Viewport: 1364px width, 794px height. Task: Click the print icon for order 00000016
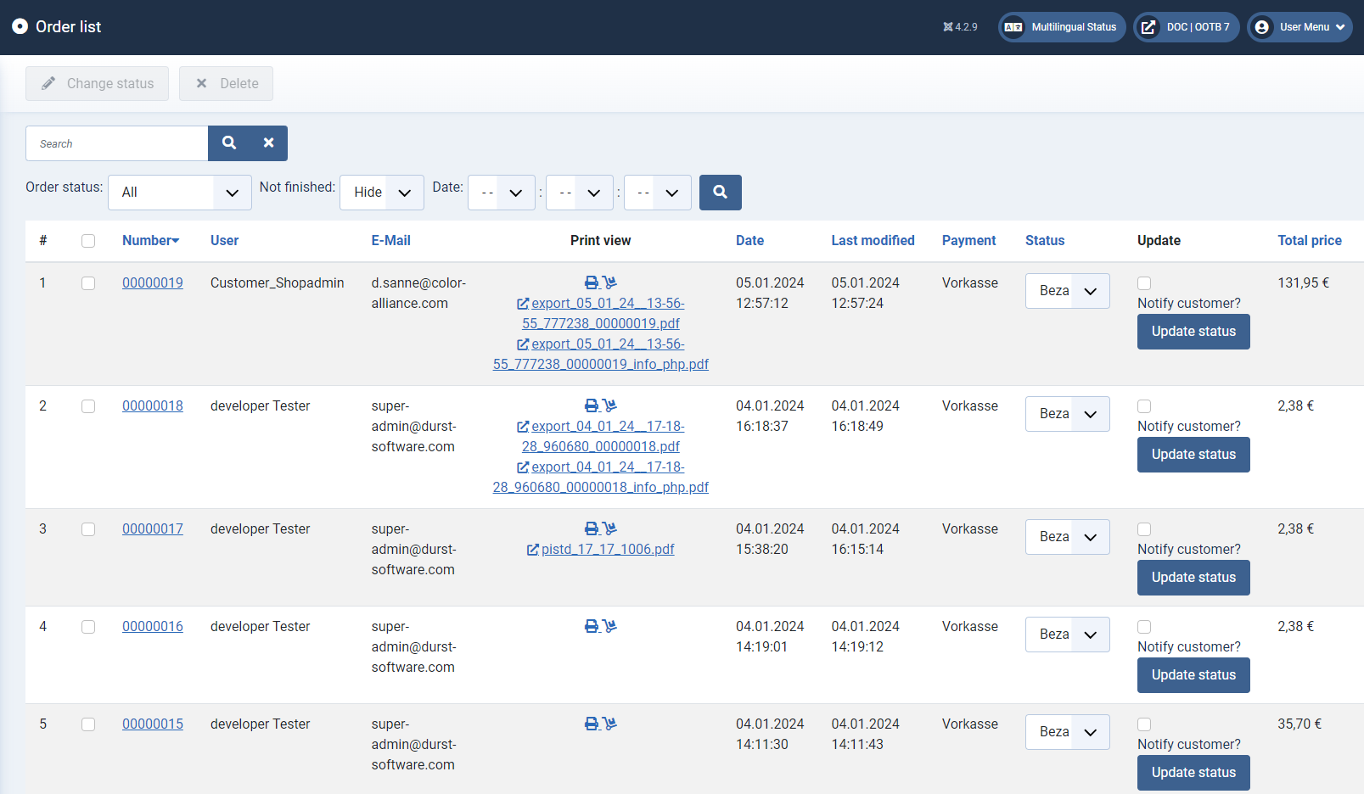pyautogui.click(x=592, y=626)
